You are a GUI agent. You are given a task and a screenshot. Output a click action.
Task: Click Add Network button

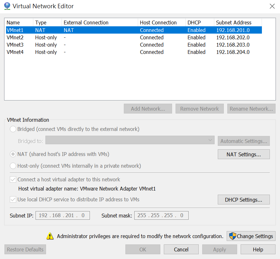click(148, 109)
